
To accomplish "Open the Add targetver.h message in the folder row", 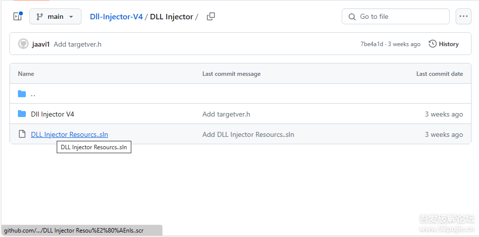I will (x=226, y=114).
